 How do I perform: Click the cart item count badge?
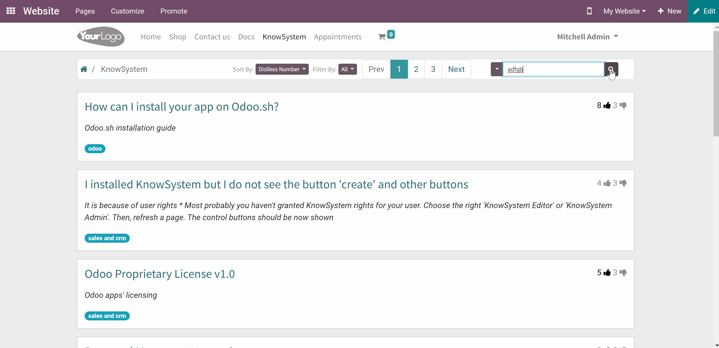tap(391, 34)
